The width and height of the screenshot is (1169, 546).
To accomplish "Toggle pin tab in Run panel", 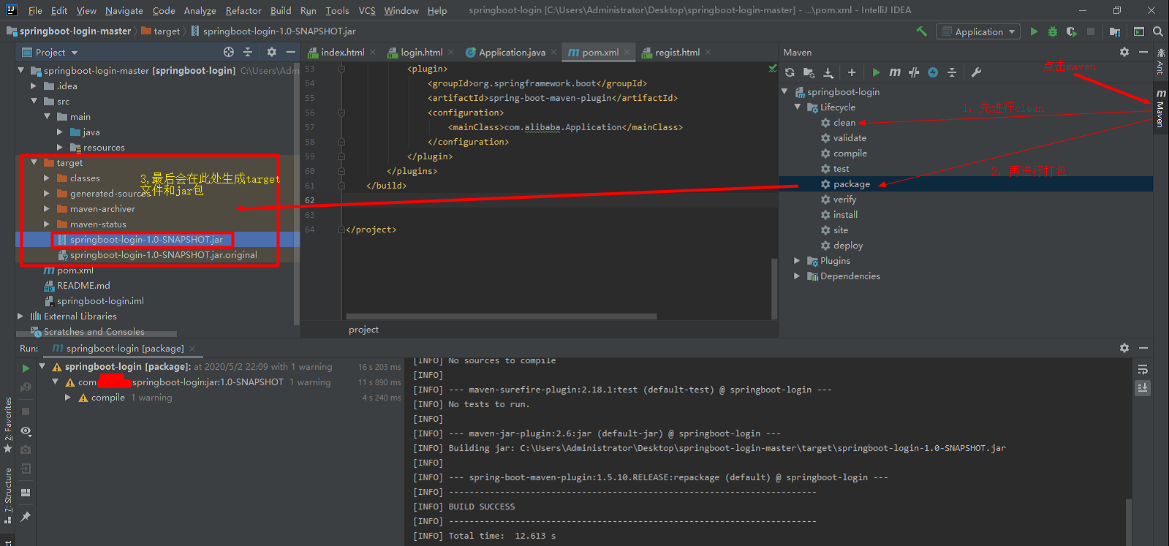I will pos(26,517).
